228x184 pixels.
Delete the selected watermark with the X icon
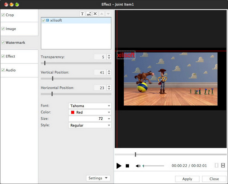95,14
